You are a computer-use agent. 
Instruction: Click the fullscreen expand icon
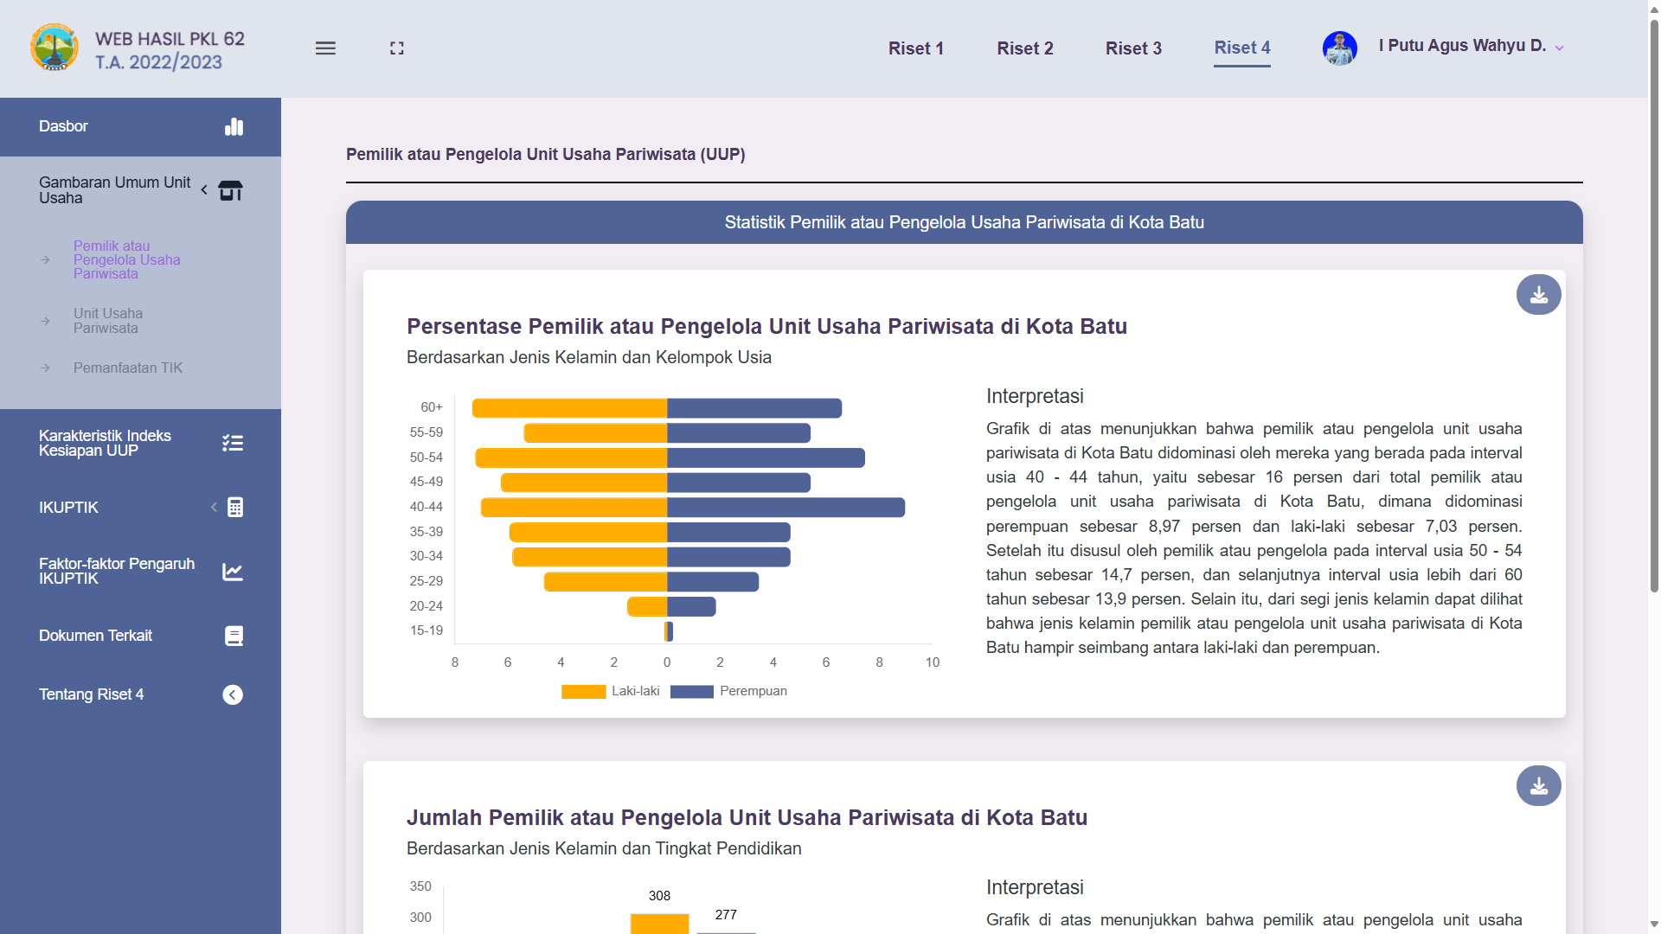[397, 48]
